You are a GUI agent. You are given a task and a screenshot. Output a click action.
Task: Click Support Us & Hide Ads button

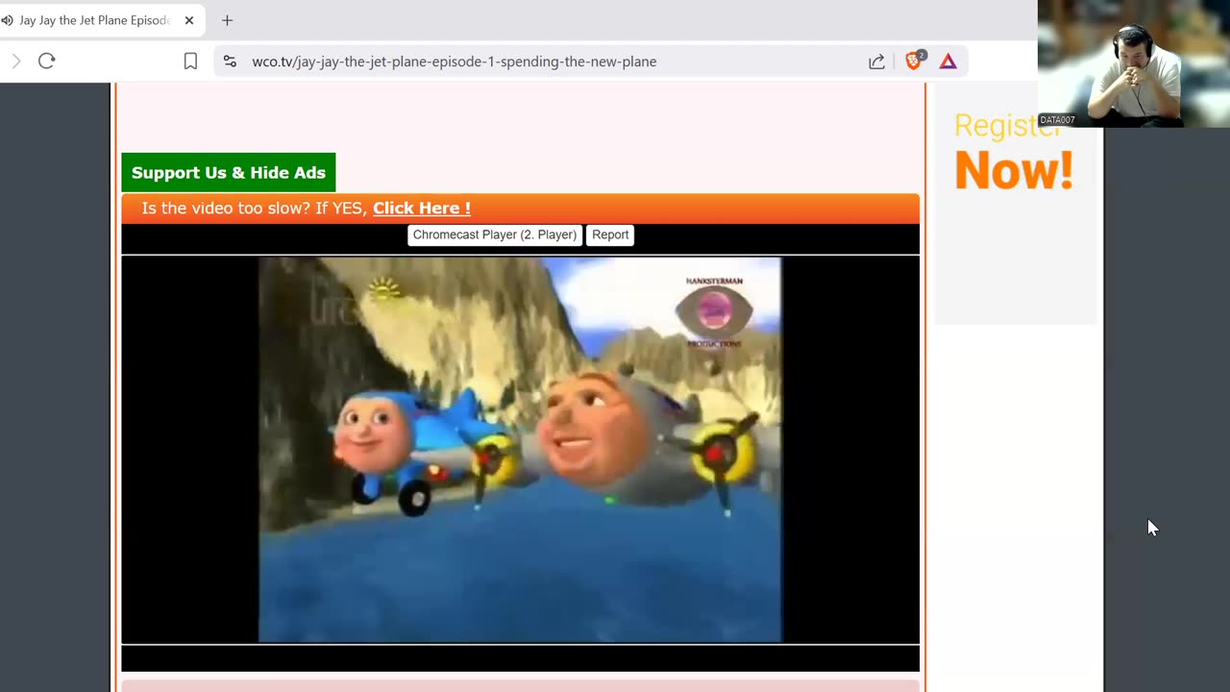[x=229, y=173]
